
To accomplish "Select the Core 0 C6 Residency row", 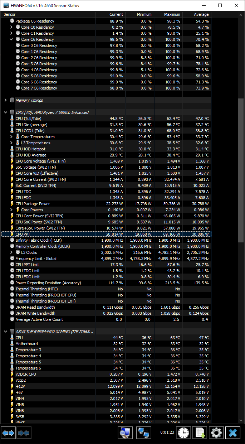I will 106,45.
